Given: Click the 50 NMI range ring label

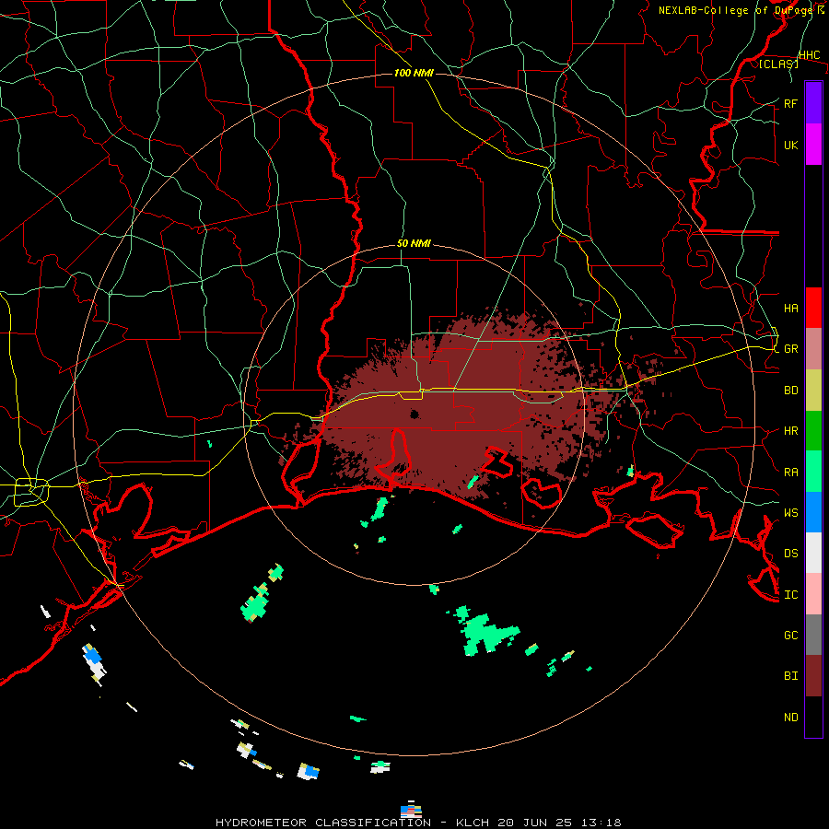Looking at the screenshot, I should point(414,244).
